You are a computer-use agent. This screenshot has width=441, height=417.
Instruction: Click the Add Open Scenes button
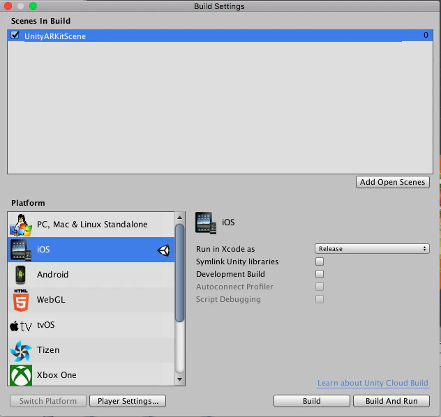393,182
